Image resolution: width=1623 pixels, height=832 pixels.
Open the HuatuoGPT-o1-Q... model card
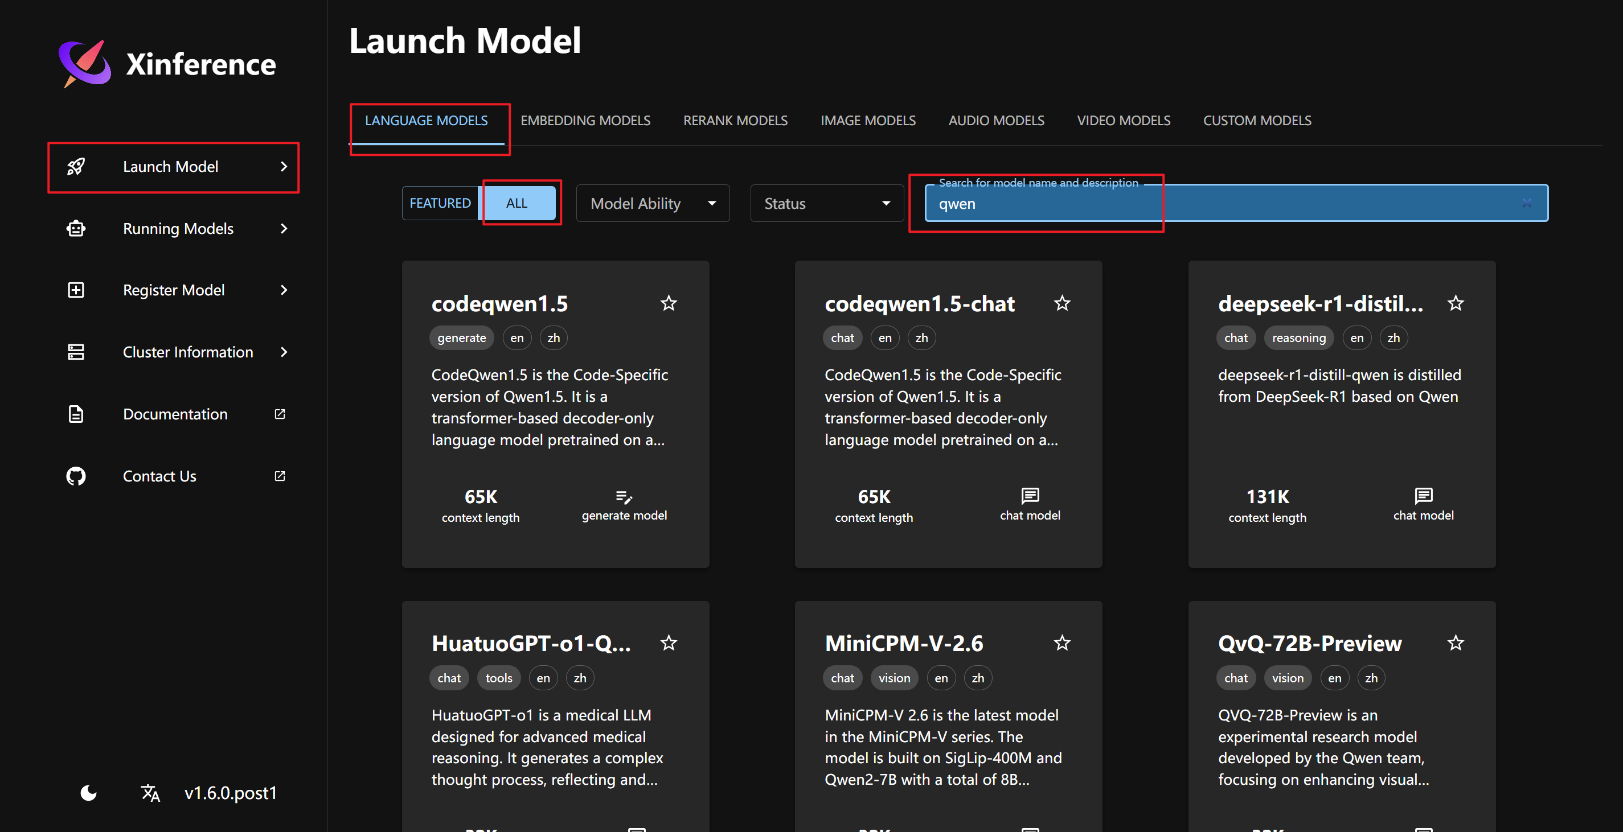(x=555, y=716)
